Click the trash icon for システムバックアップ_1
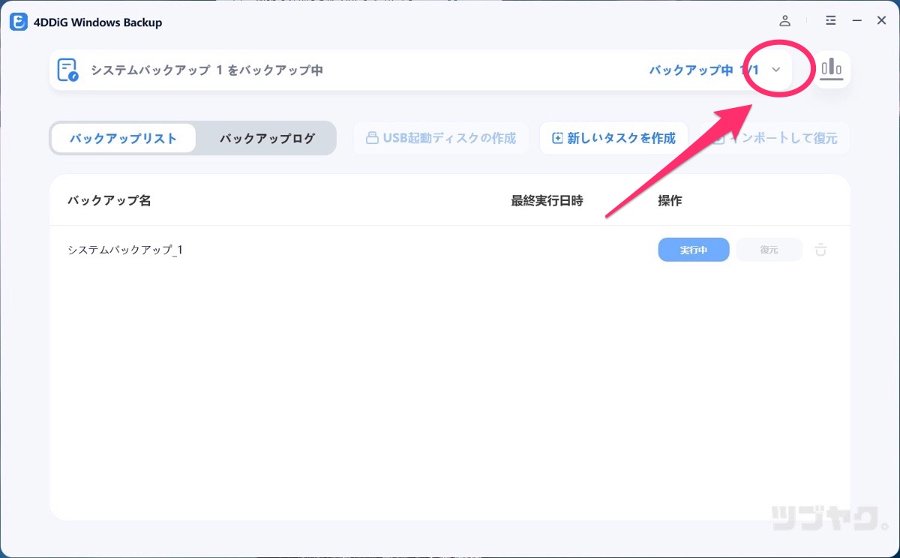This screenshot has width=900, height=558. [820, 249]
